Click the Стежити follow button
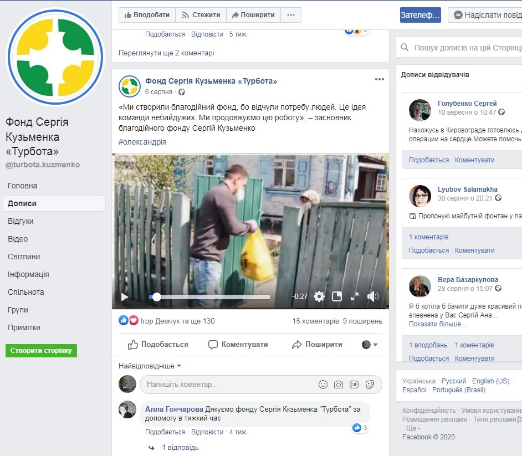Image resolution: width=522 pixels, height=456 pixels. tap(201, 15)
